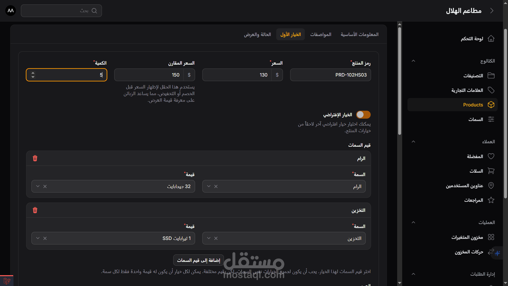Image resolution: width=508 pixels, height=286 pixels.
Task: Open the 1 تيرابايت SSD value dropdown
Action: (x=38, y=238)
